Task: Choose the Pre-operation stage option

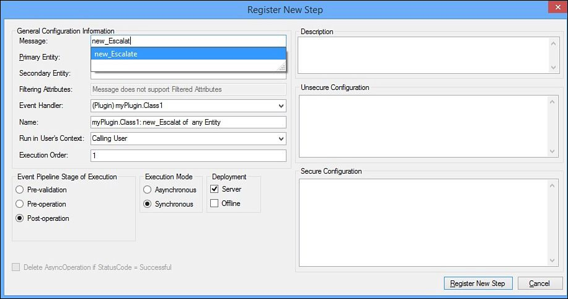Action: point(20,204)
